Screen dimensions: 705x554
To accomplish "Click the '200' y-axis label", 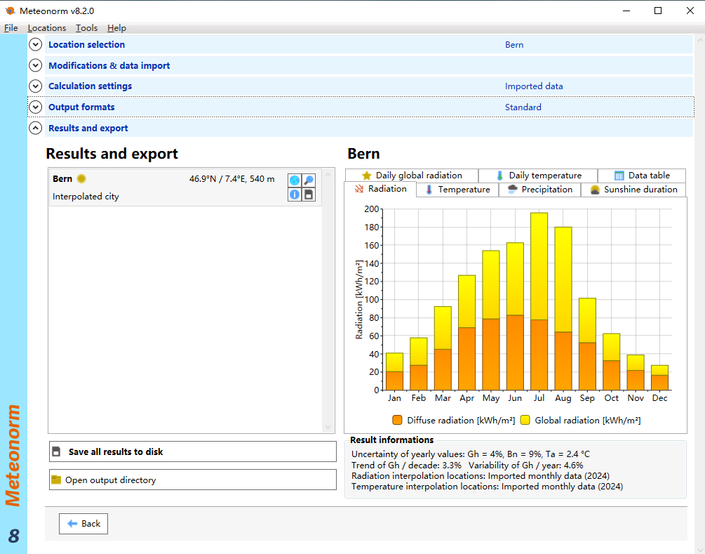I will tap(371, 209).
